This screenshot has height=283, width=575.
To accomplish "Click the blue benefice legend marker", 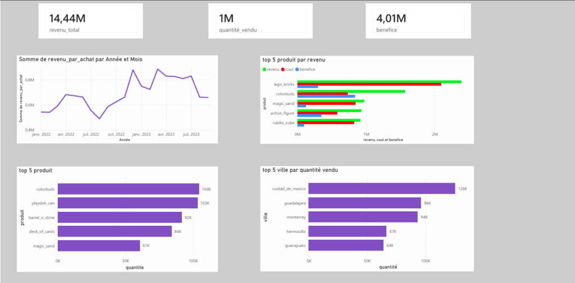I will click(297, 69).
